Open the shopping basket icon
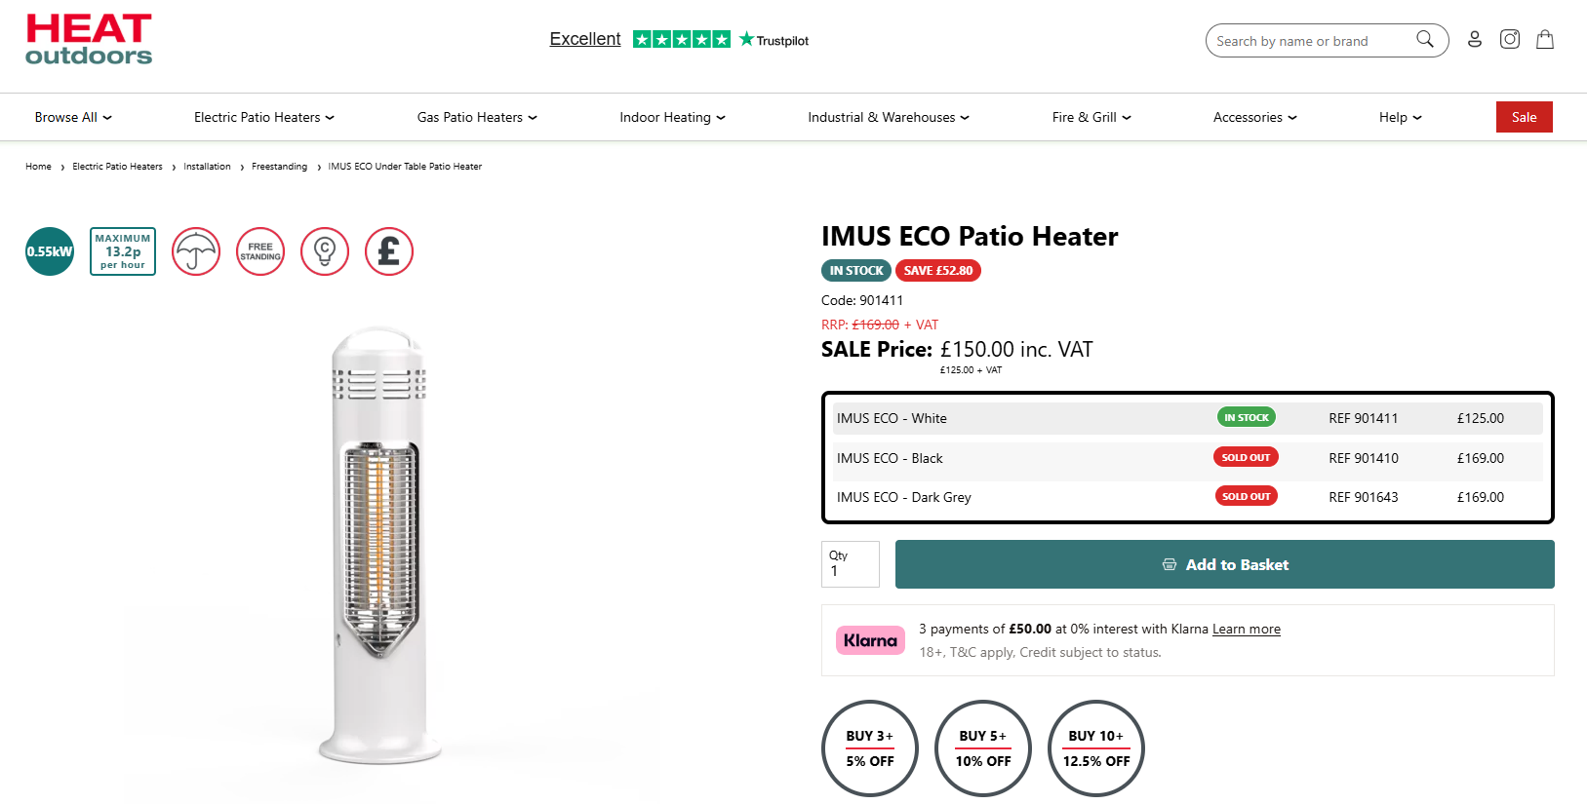Viewport: 1587px width, 804px height. click(x=1545, y=39)
